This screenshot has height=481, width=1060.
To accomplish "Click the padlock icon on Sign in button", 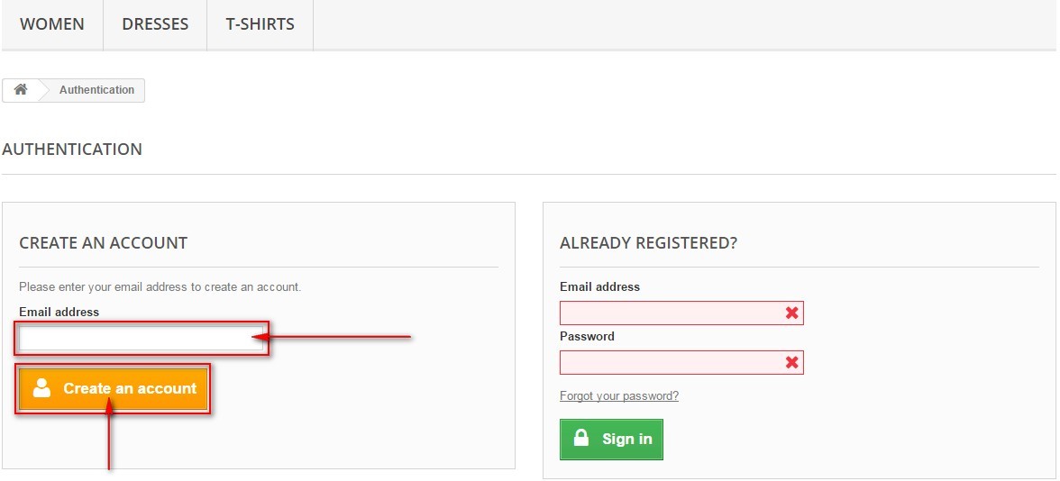I will [580, 438].
